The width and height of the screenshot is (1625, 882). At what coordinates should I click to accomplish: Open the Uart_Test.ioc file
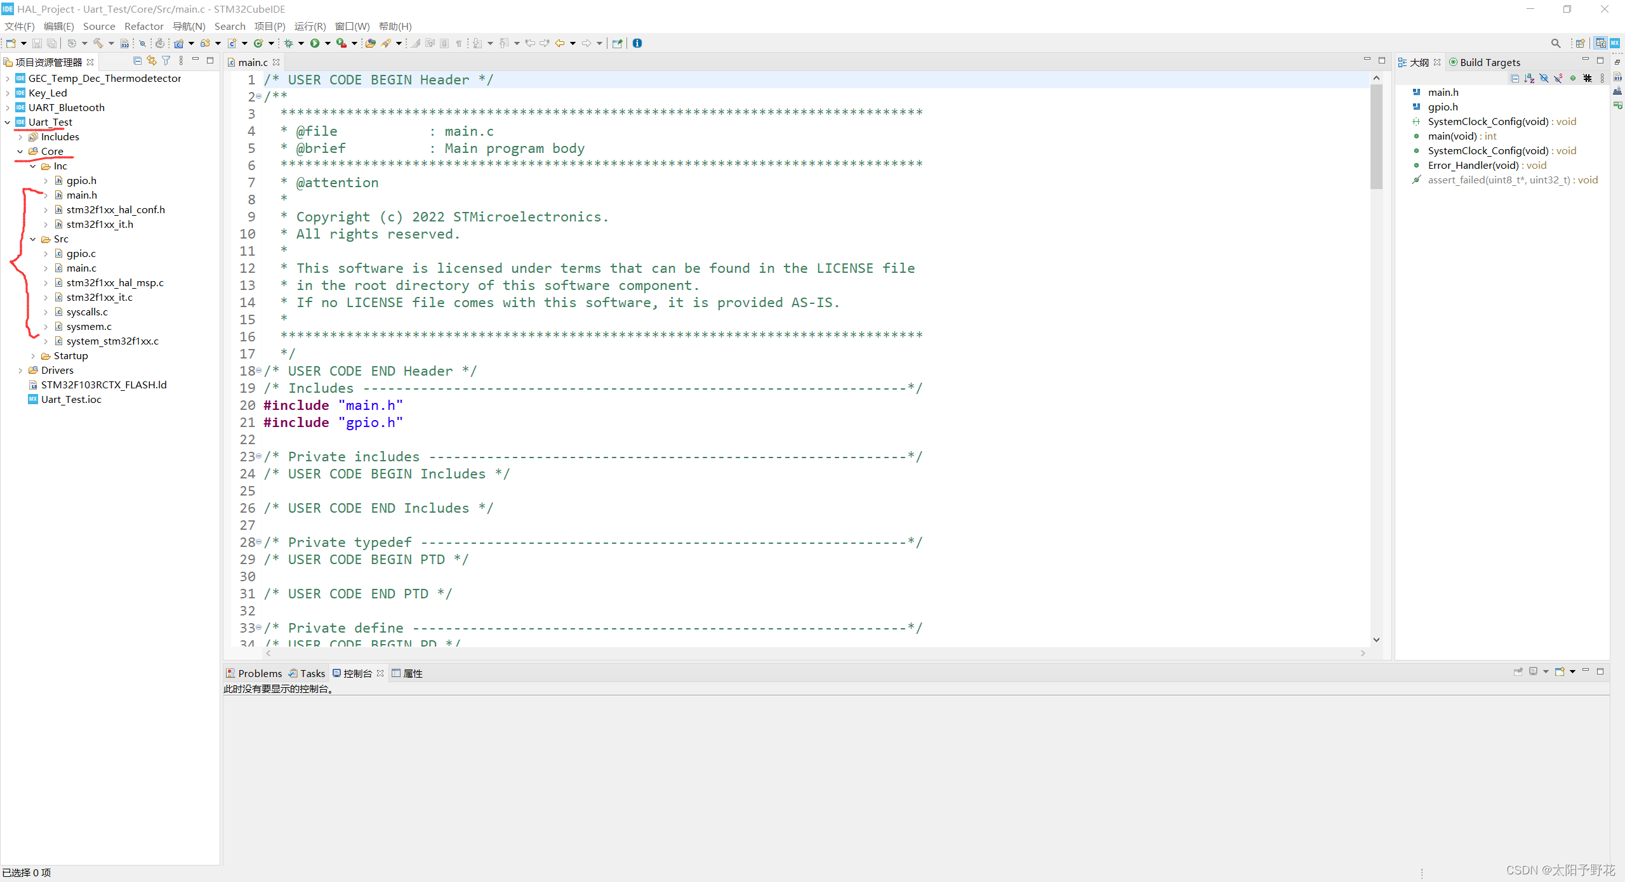(x=71, y=400)
